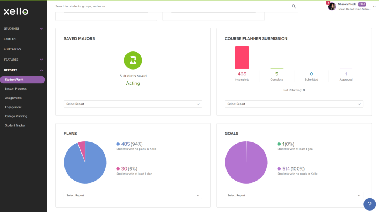Go to Lesson Progress report

coord(16,89)
